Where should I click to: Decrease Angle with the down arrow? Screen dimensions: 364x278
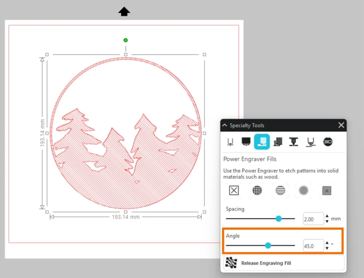click(x=327, y=248)
